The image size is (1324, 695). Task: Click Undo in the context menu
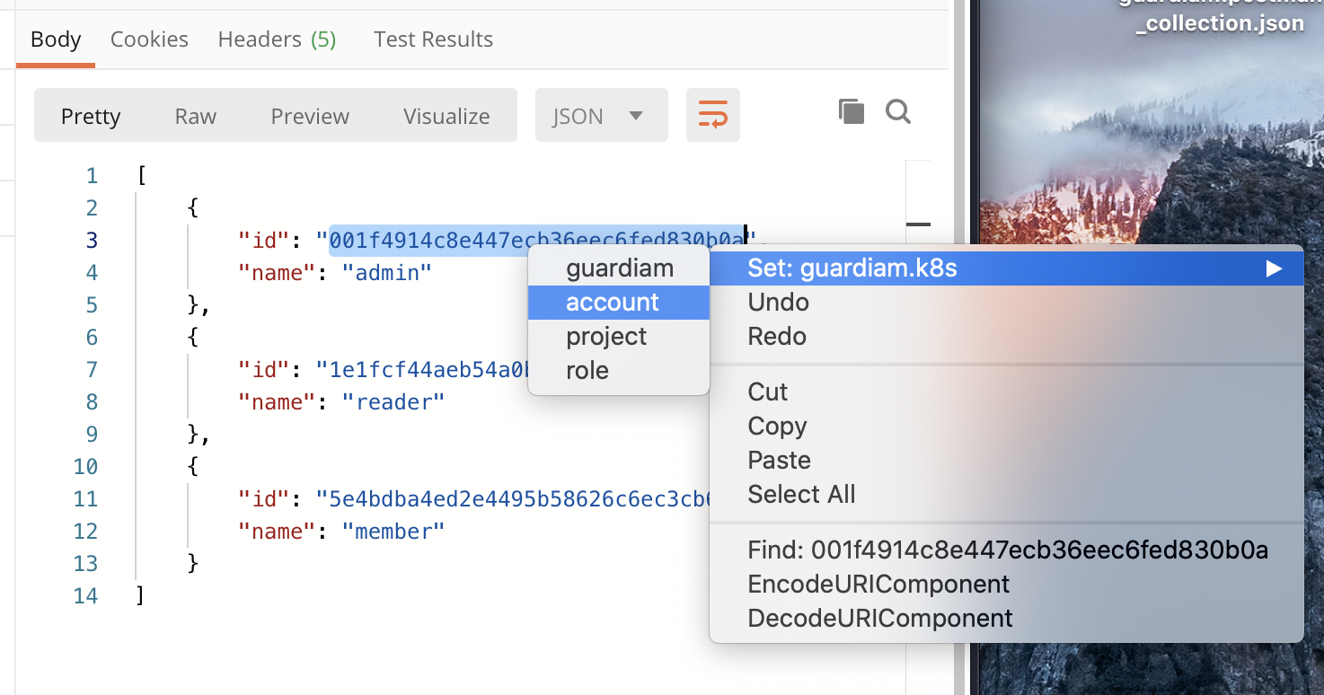(x=778, y=302)
